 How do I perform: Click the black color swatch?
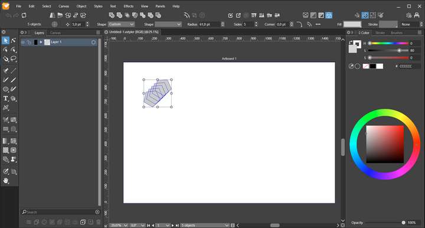point(373,66)
